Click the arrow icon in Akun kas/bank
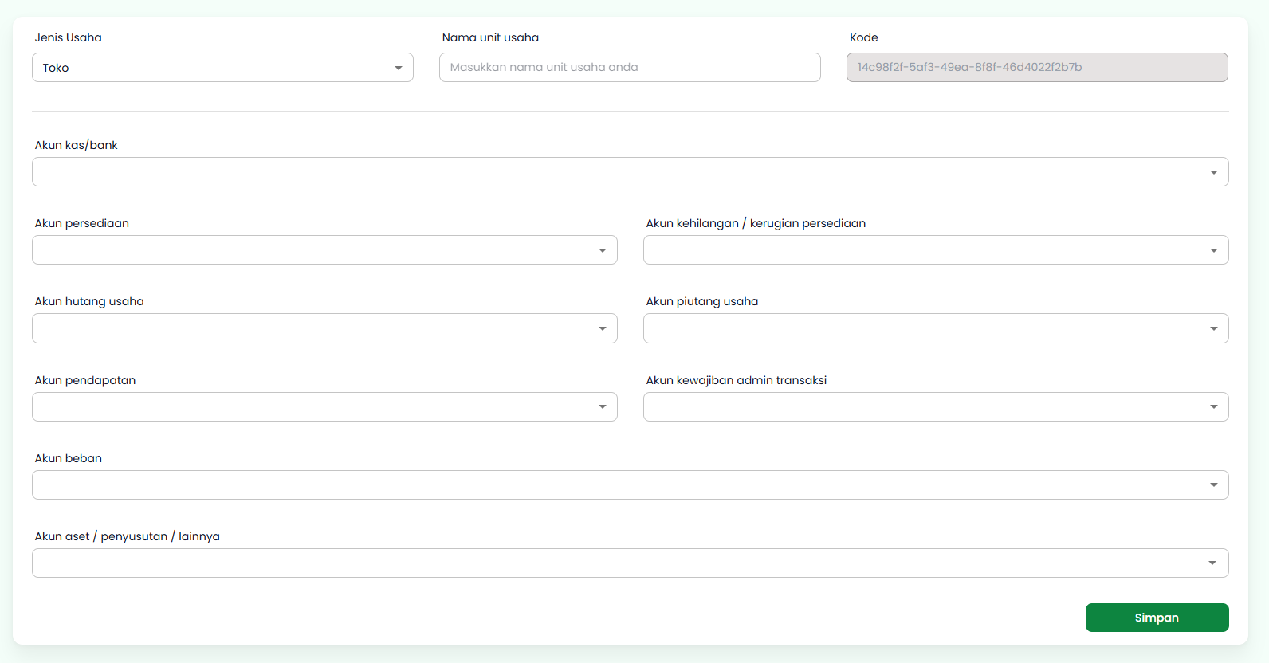Screen dimensions: 1269x663 (x=1213, y=172)
